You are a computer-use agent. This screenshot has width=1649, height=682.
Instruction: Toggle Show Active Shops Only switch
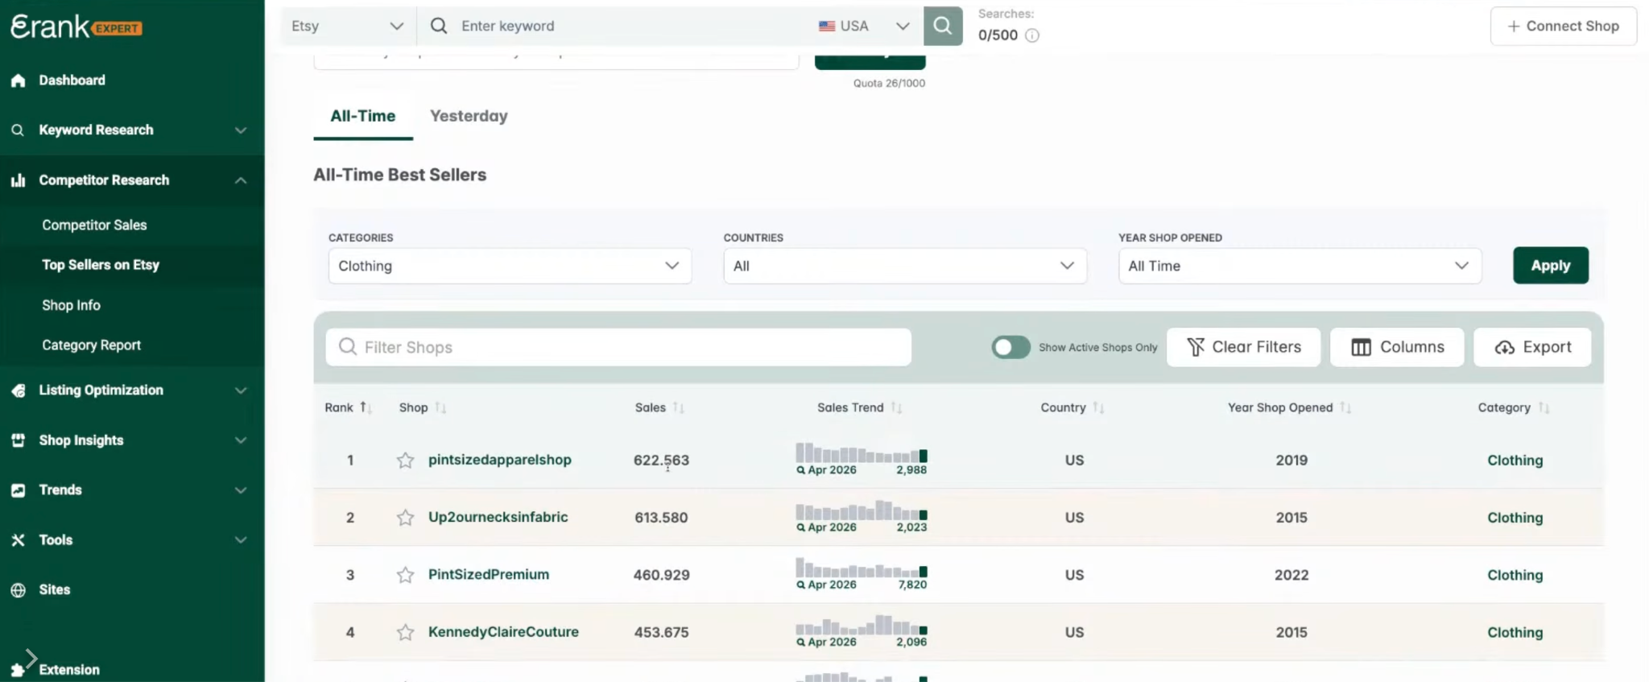click(x=1010, y=347)
